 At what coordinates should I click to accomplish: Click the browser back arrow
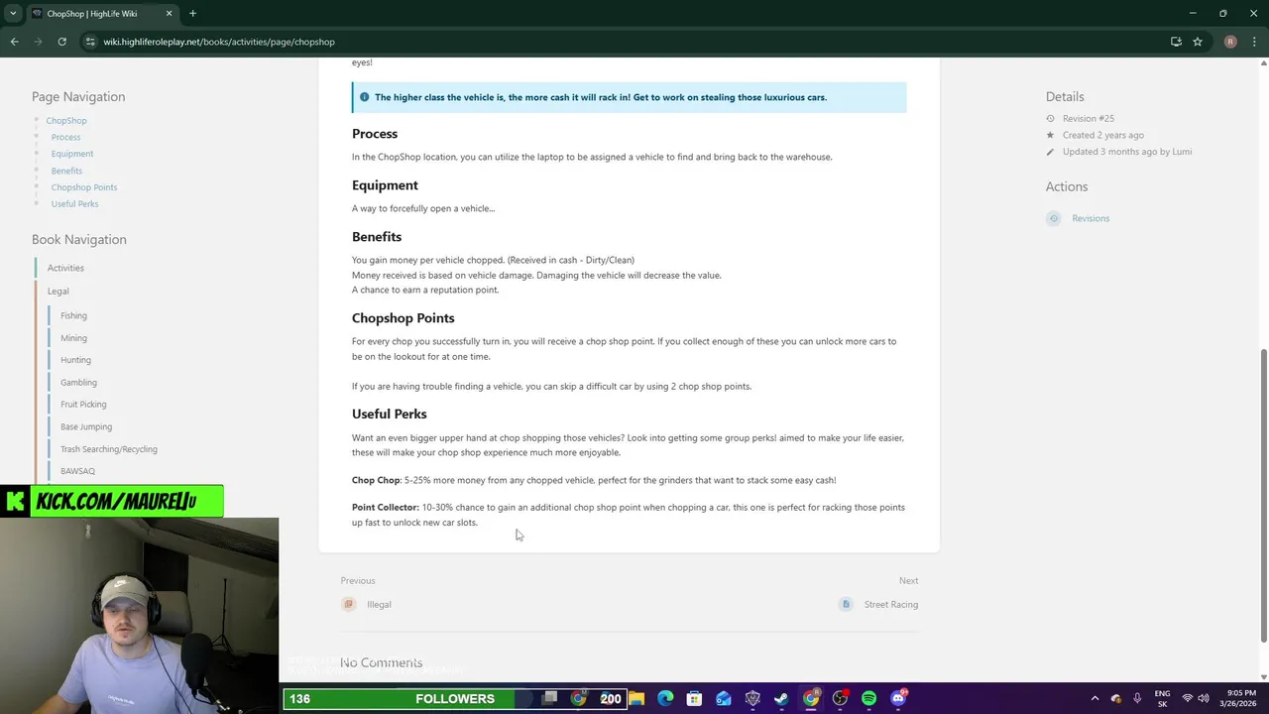point(14,42)
